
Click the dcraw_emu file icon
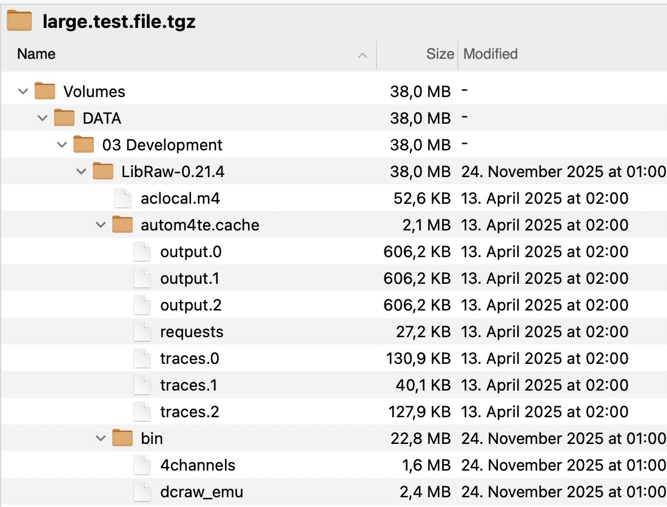(x=142, y=492)
